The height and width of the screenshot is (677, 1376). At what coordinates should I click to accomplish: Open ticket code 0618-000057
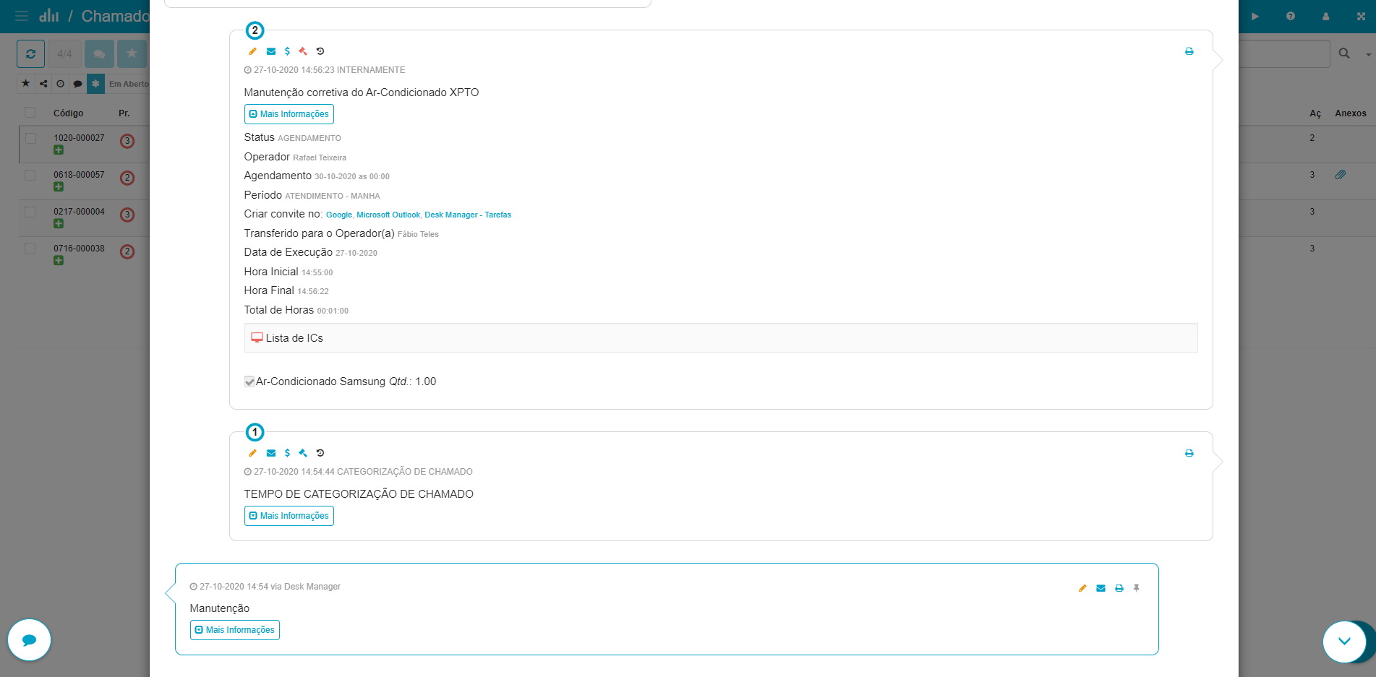[x=79, y=175]
